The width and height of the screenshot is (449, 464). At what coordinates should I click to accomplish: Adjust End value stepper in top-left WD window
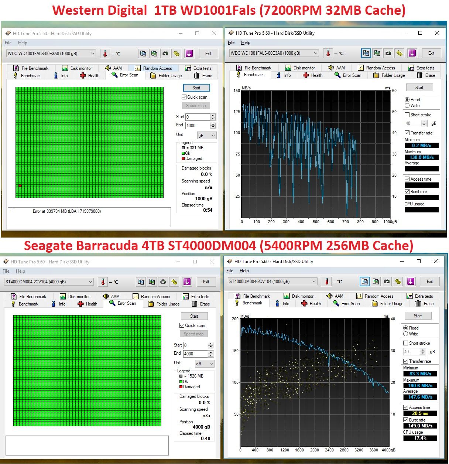[213, 126]
